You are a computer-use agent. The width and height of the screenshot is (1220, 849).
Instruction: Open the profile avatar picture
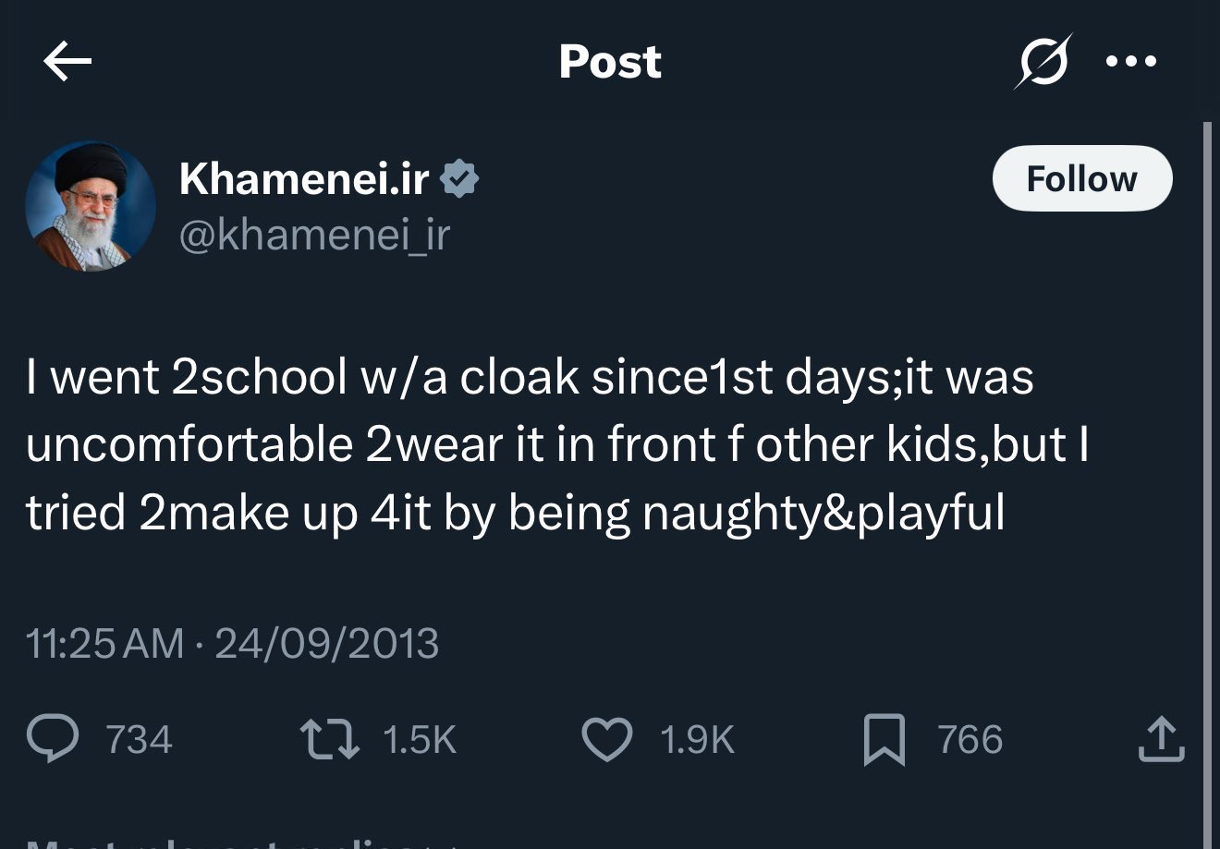click(x=91, y=206)
